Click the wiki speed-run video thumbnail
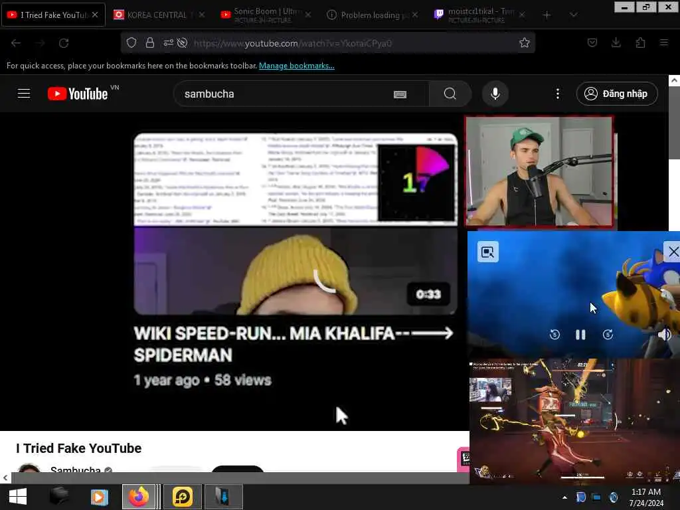Image resolution: width=680 pixels, height=510 pixels. pos(296,224)
